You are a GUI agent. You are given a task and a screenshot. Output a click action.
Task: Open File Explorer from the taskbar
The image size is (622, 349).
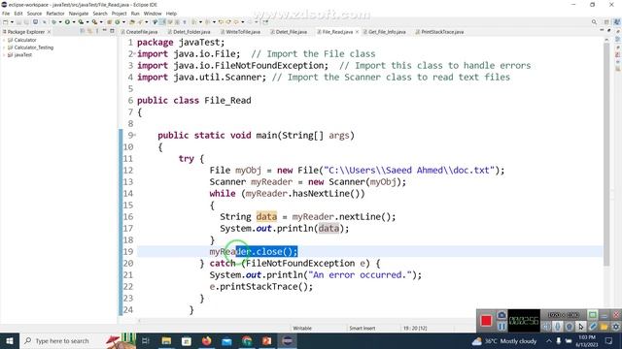(x=166, y=340)
